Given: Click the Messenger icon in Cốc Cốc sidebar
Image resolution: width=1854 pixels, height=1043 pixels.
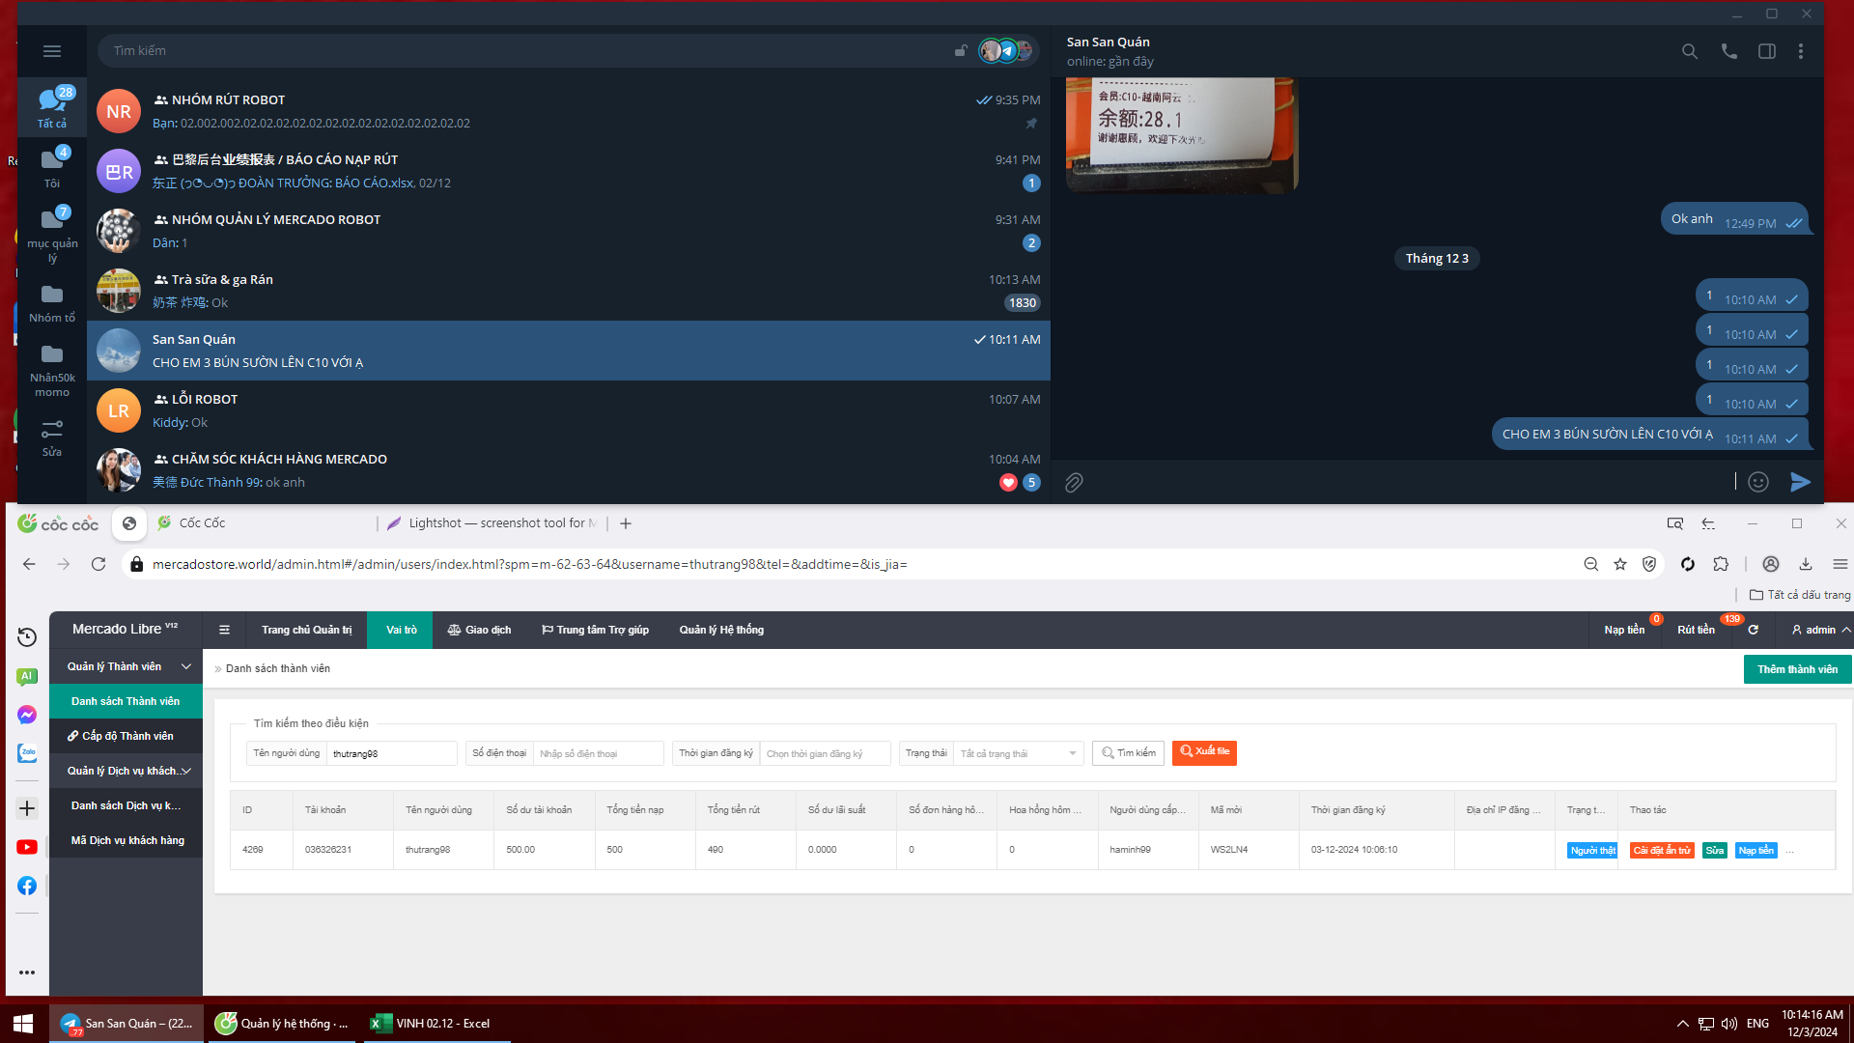Looking at the screenshot, I should click(27, 715).
